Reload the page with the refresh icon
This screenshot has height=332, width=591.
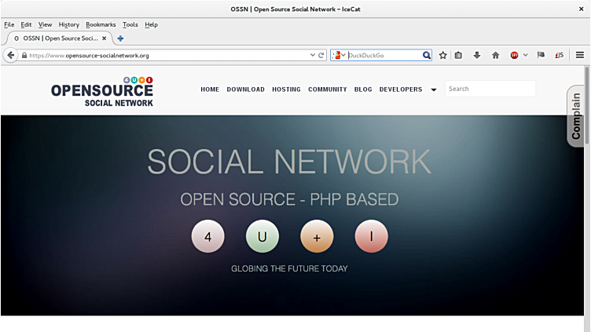click(321, 55)
